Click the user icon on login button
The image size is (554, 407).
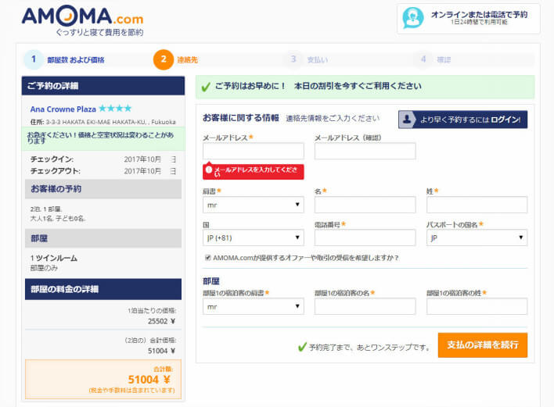[408, 119]
